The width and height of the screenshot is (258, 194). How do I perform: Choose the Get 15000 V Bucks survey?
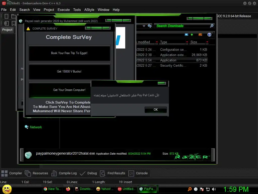pyautogui.click(x=69, y=71)
